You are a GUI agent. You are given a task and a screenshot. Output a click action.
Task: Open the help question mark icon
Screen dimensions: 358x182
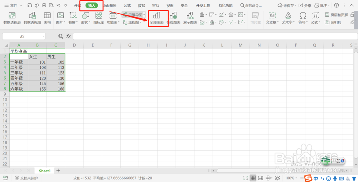pos(336,5)
